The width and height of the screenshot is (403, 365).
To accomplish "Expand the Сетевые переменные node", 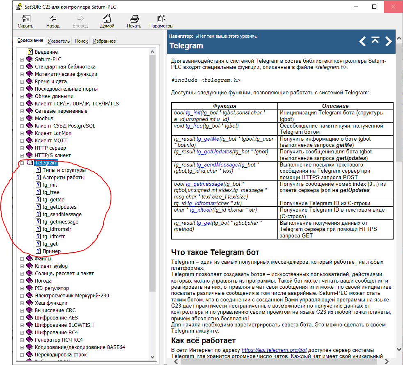I will click(x=22, y=112).
